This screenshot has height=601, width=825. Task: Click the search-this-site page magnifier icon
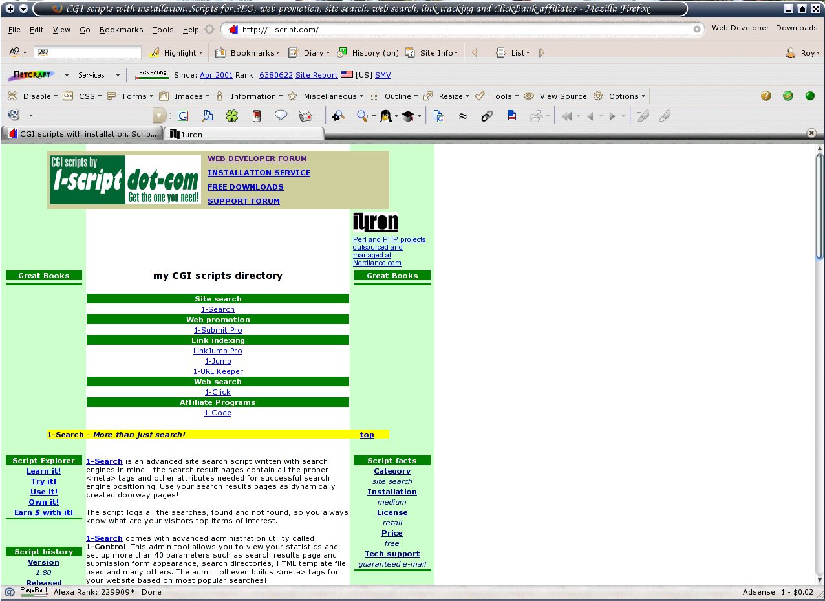[x=207, y=116]
